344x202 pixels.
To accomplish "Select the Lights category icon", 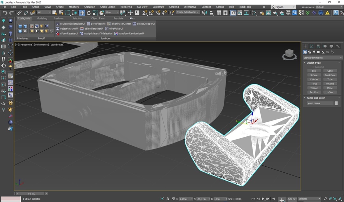I will point(314,52).
